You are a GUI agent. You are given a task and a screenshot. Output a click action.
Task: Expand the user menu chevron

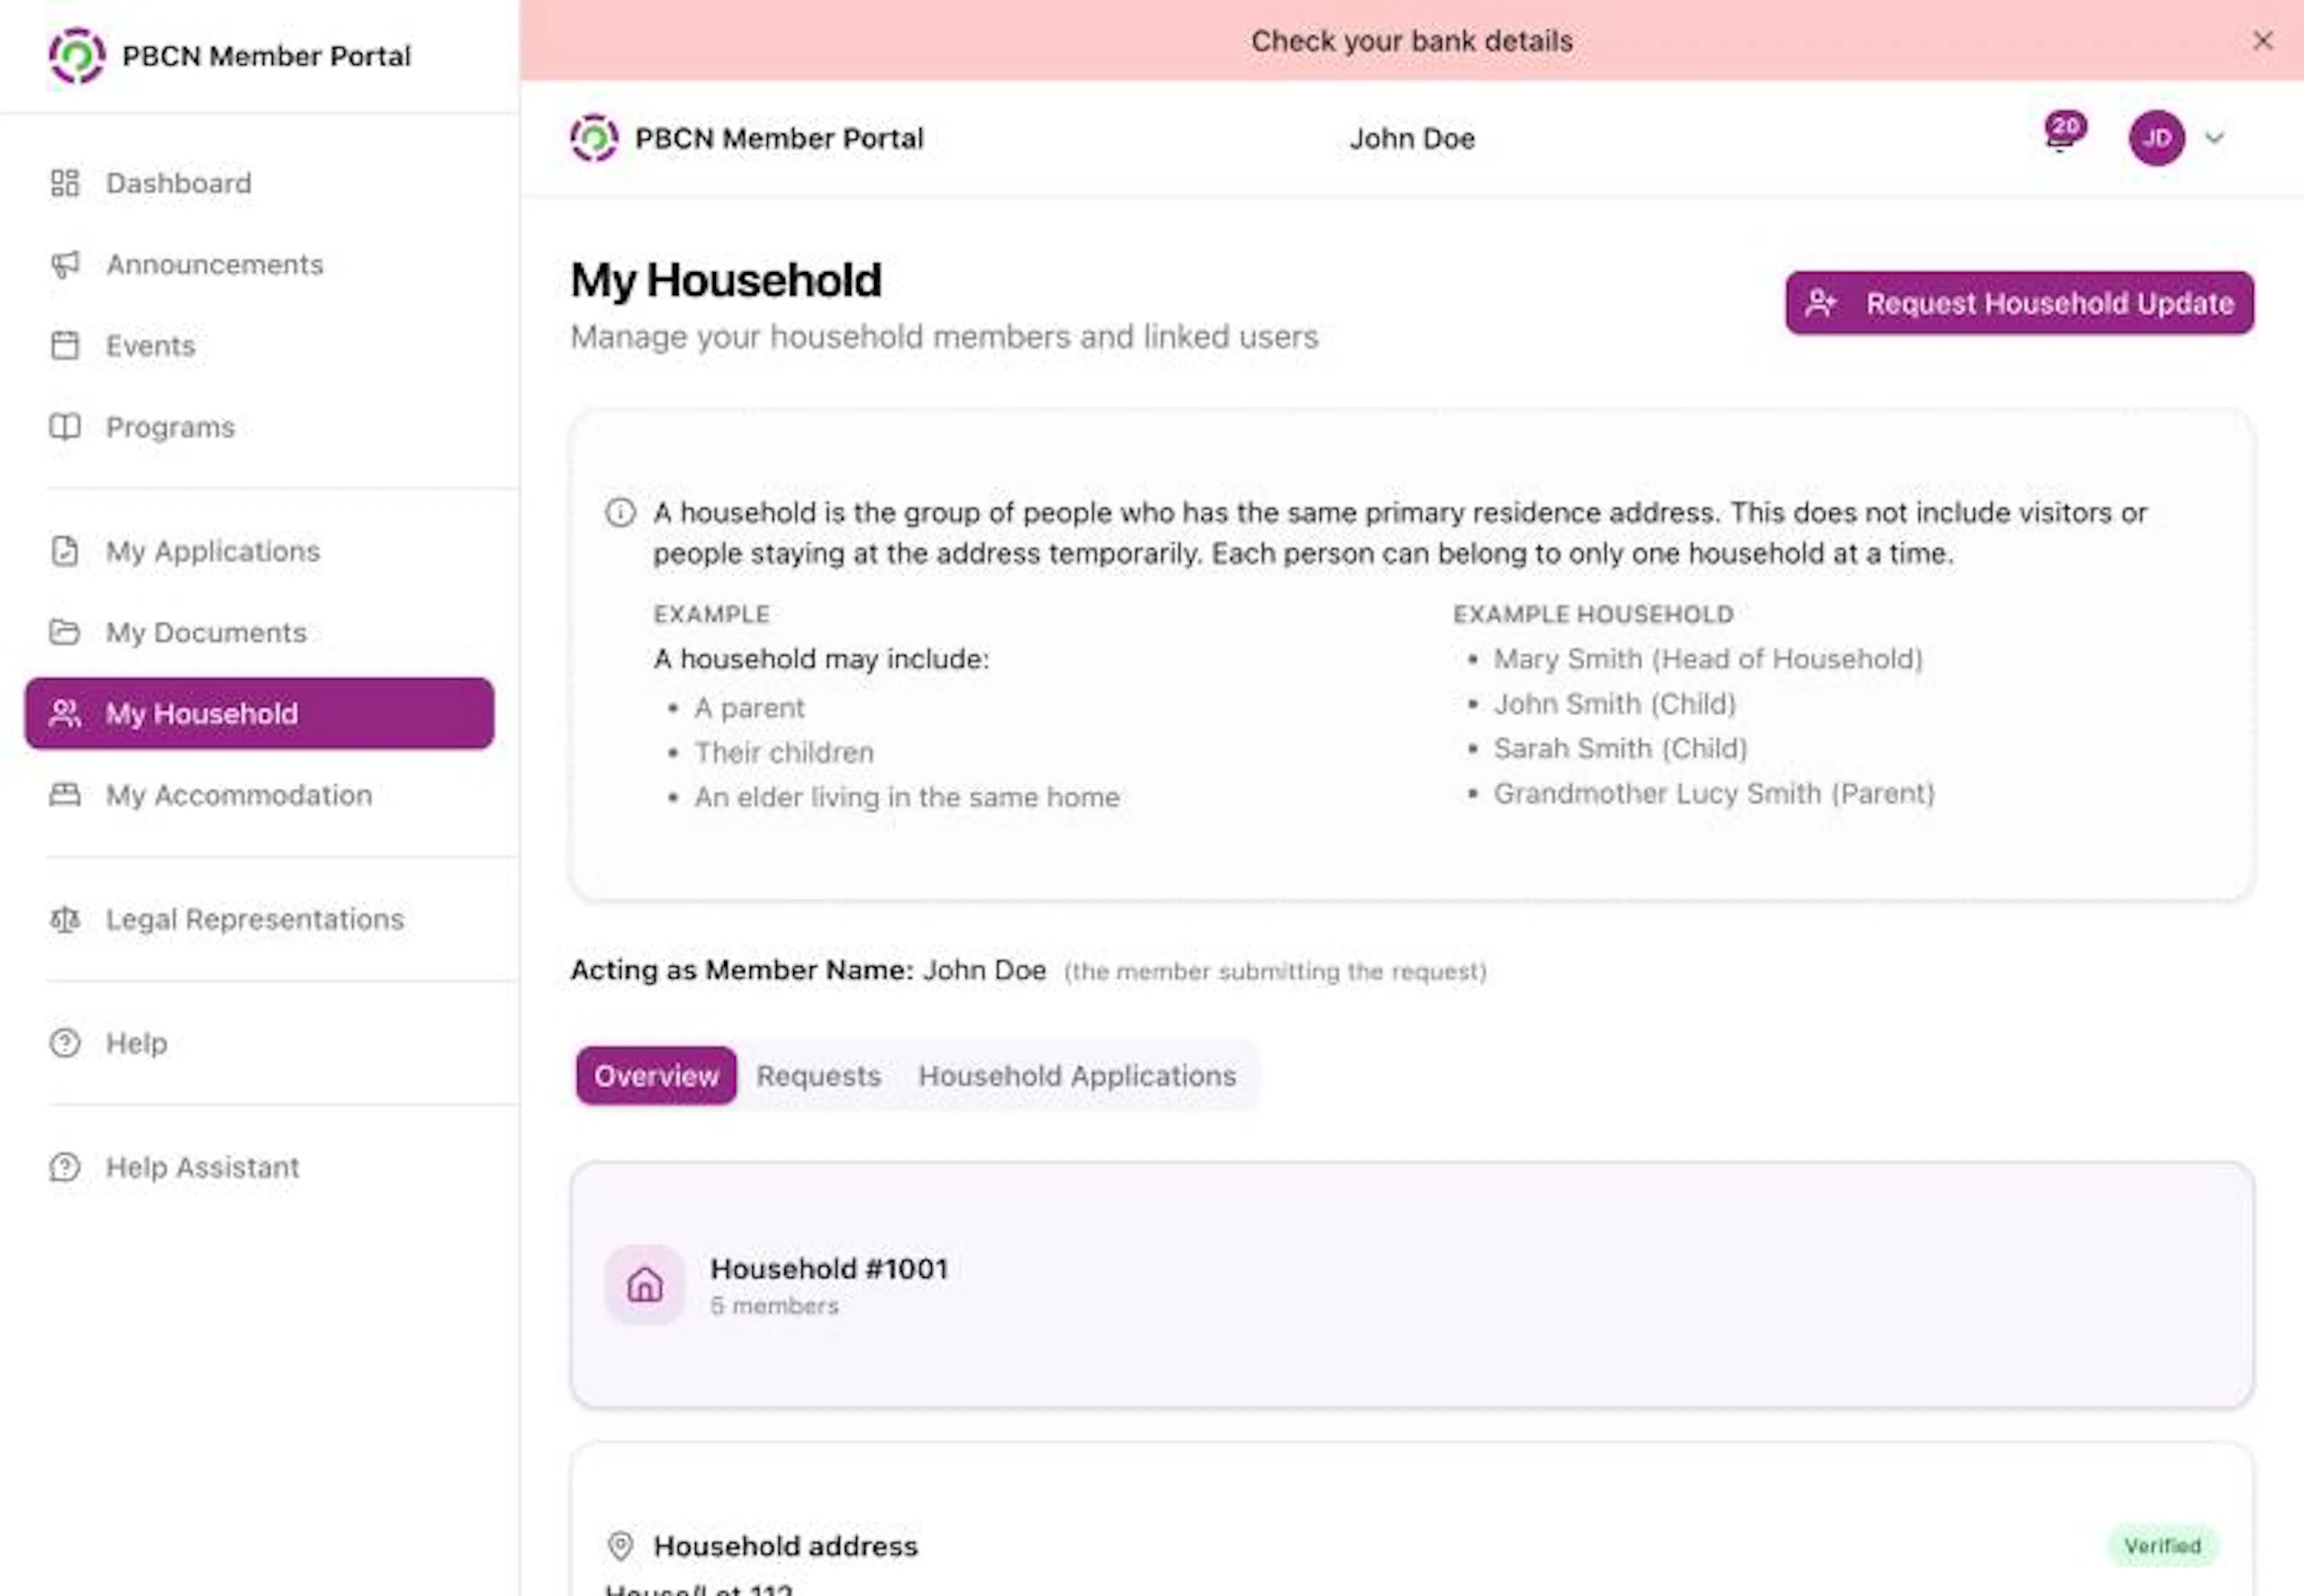(x=2215, y=138)
